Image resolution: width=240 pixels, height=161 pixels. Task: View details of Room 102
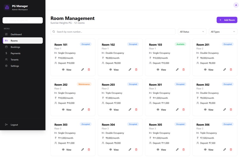114,70
